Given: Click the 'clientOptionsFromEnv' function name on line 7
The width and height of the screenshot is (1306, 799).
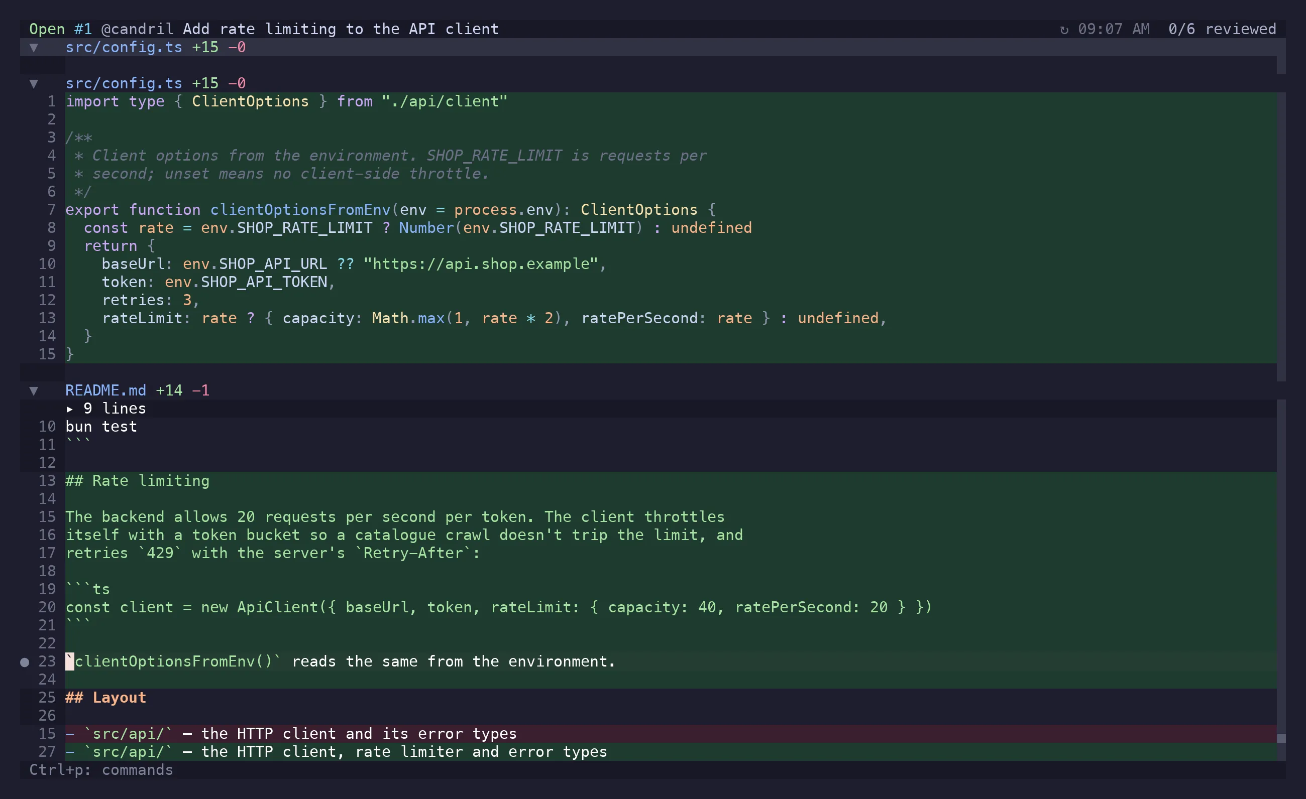Looking at the screenshot, I should [300, 210].
